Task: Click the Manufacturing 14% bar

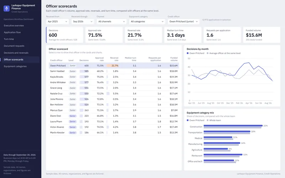Action: coord(222,143)
